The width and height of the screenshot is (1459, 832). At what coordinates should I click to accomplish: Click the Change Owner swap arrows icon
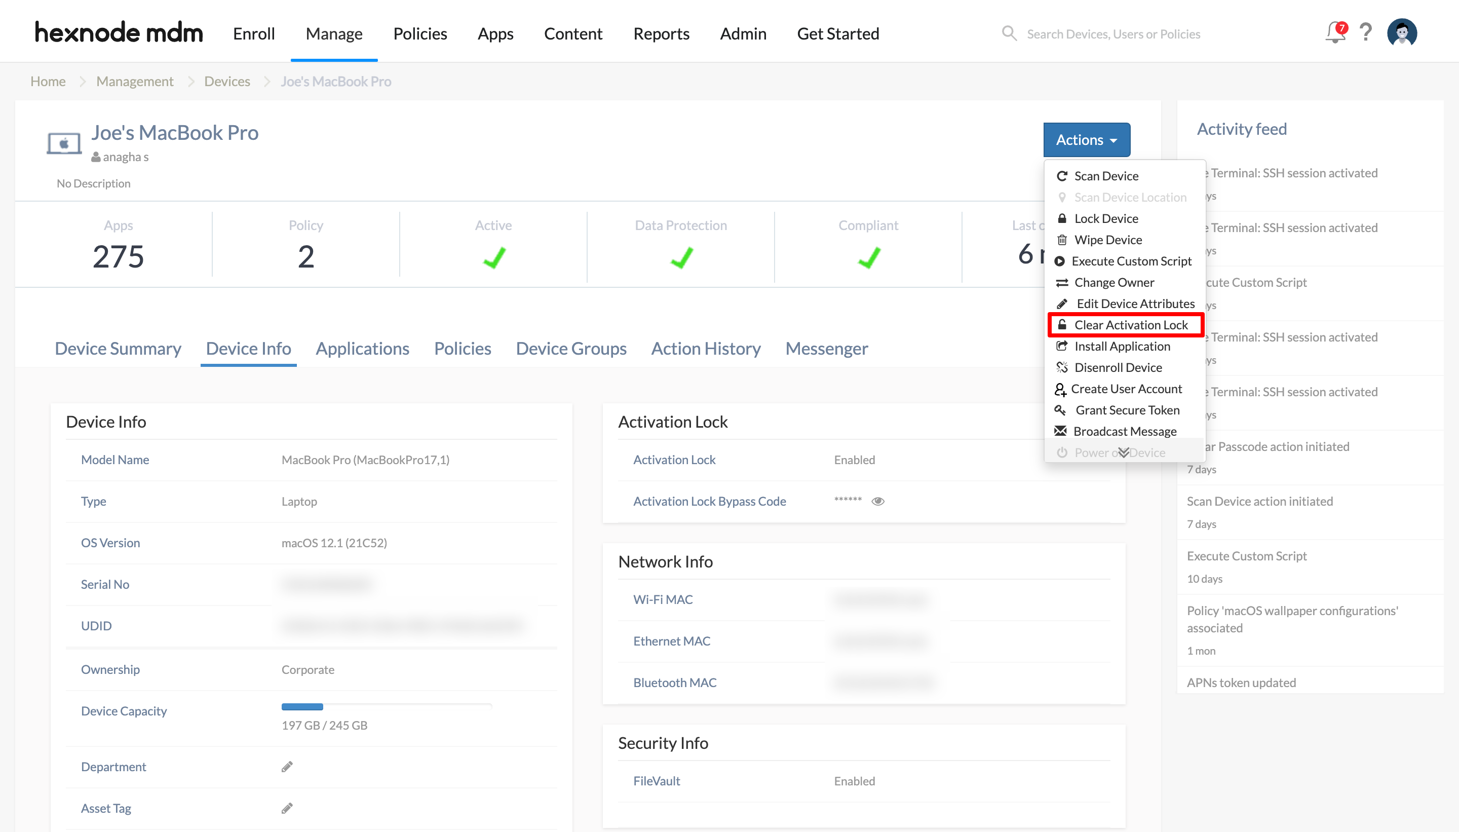(1062, 283)
